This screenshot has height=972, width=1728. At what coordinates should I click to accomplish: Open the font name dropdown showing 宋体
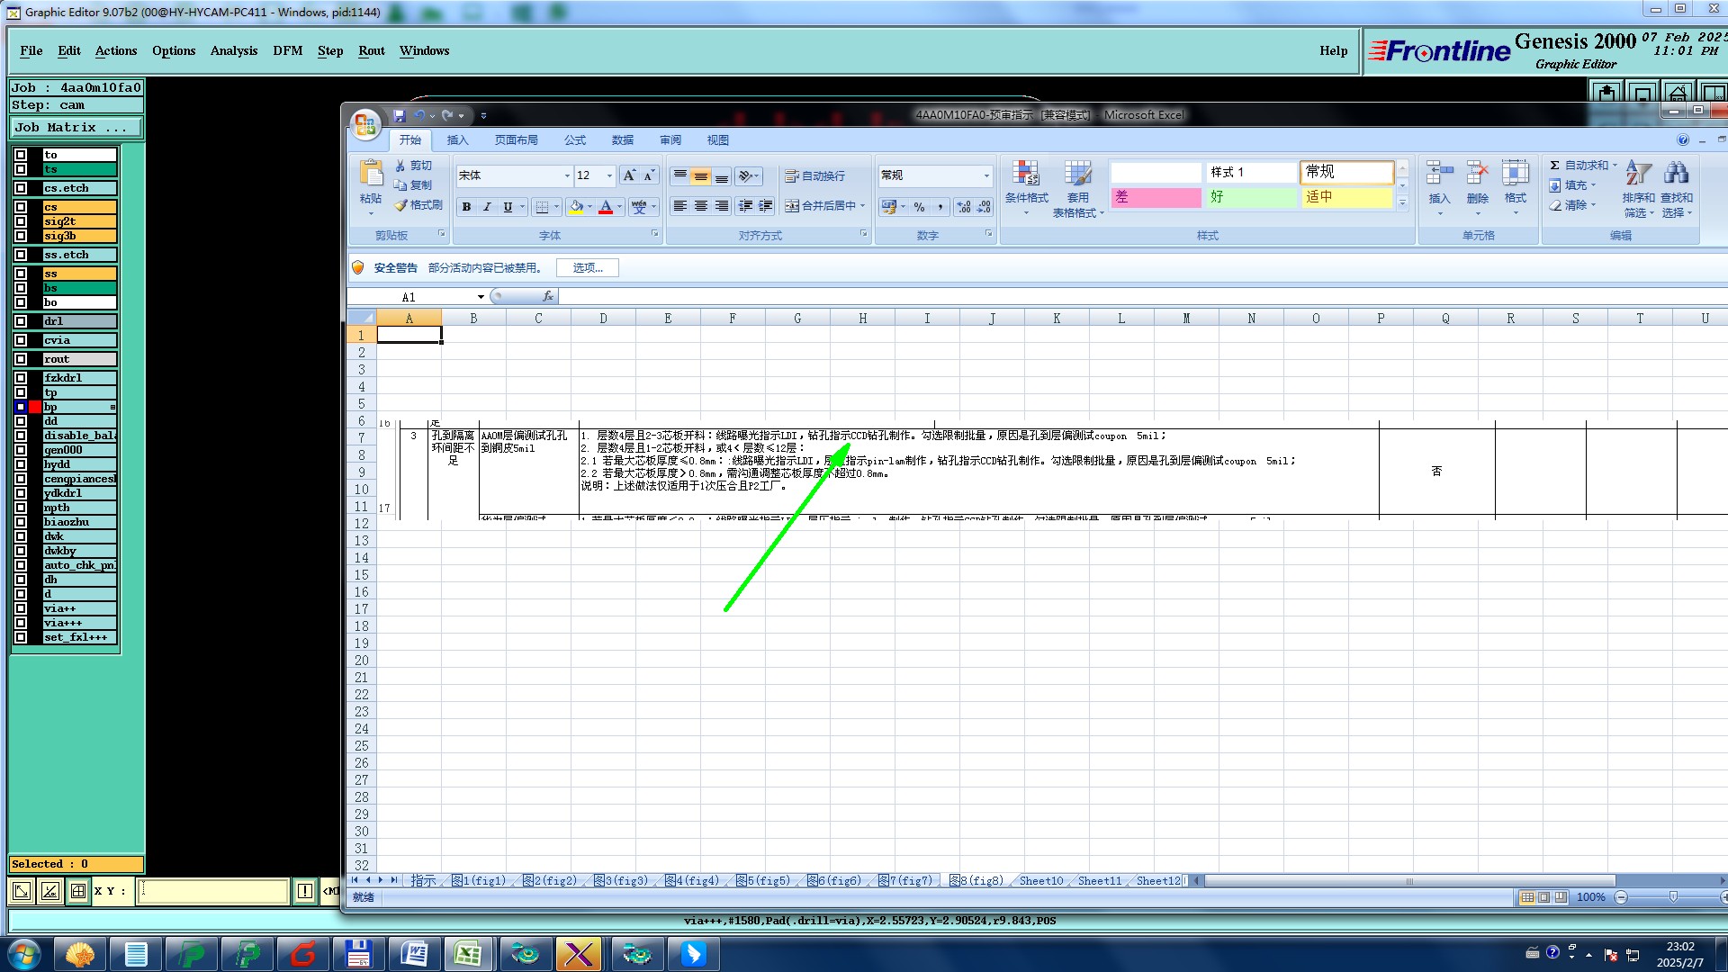pos(567,175)
